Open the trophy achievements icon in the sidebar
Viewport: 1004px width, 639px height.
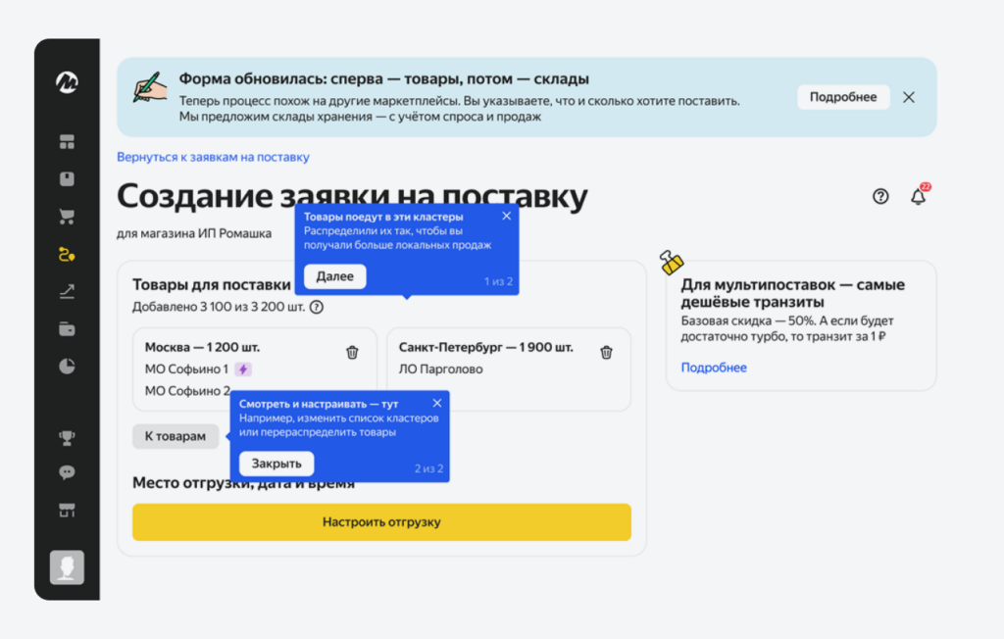(67, 437)
